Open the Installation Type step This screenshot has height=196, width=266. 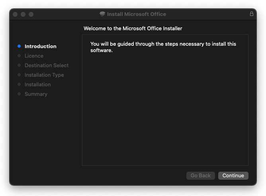pyautogui.click(x=44, y=75)
